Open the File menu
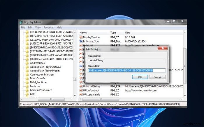 pyautogui.click(x=23, y=28)
